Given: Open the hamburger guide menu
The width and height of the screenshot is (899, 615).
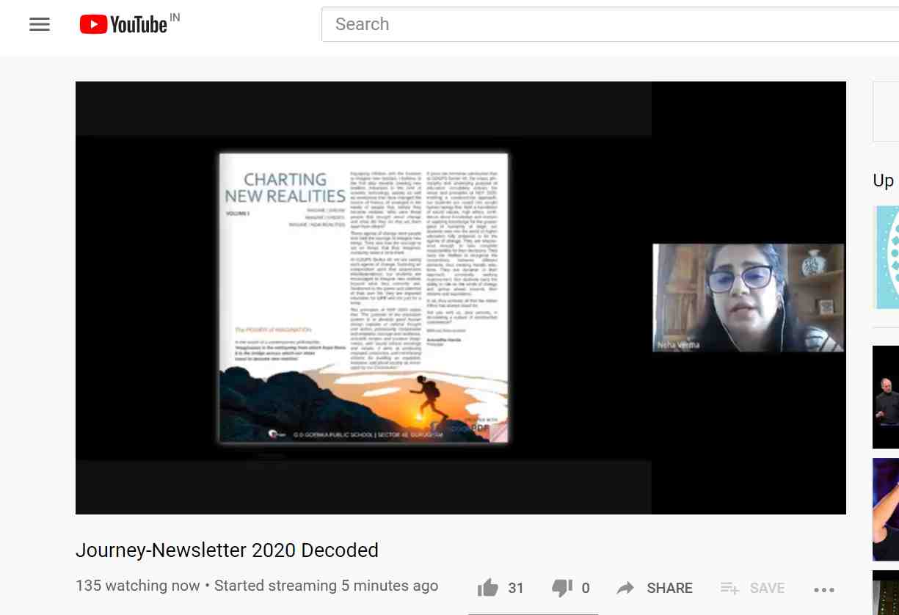Looking at the screenshot, I should click(x=40, y=24).
